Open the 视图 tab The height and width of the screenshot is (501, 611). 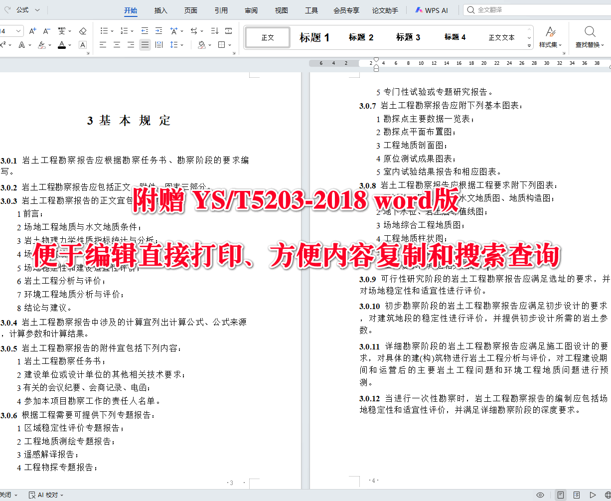click(x=281, y=10)
